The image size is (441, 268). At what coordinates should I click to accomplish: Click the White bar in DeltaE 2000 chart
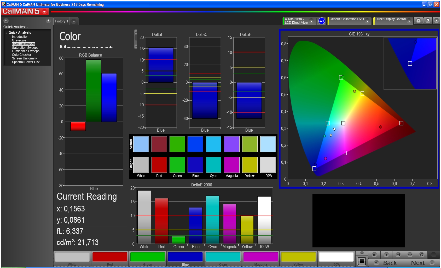point(144,217)
